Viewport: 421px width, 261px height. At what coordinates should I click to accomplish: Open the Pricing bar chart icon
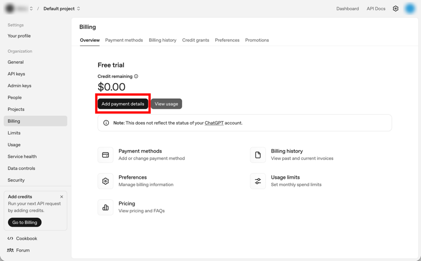pos(106,207)
